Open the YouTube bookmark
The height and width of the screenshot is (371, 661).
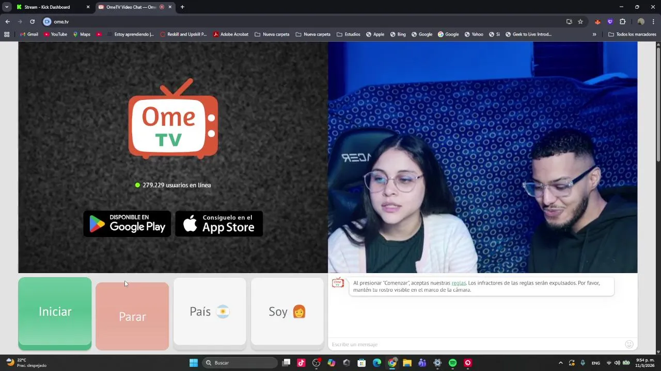pyautogui.click(x=55, y=35)
